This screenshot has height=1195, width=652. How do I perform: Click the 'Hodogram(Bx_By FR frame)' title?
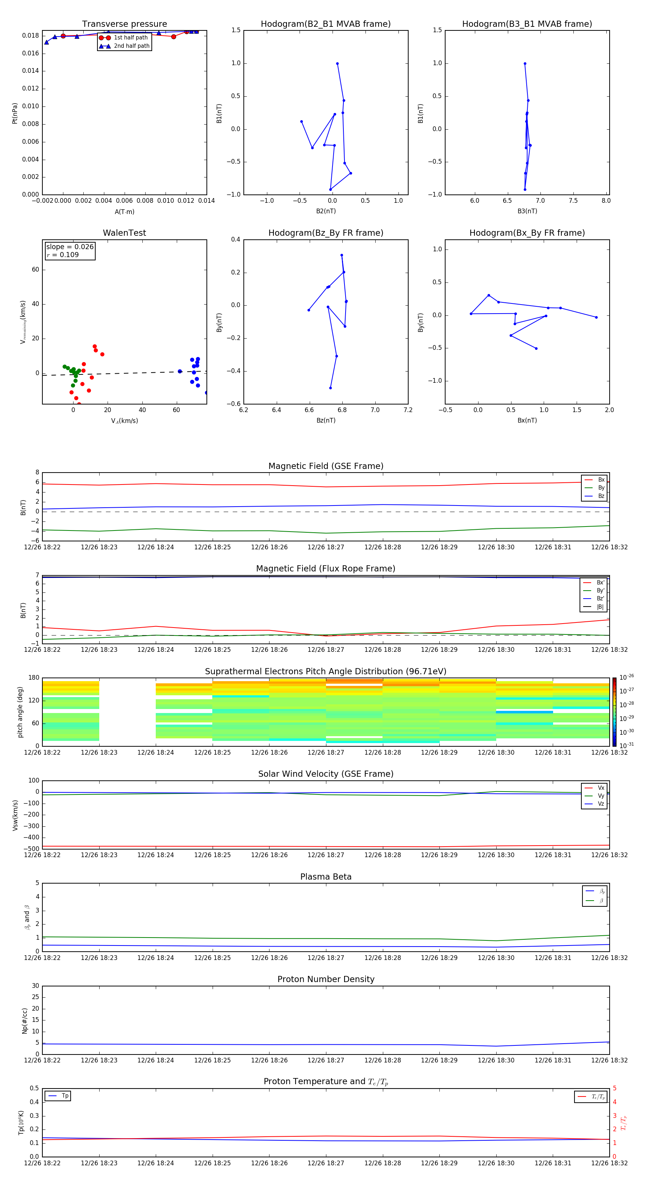(x=527, y=233)
